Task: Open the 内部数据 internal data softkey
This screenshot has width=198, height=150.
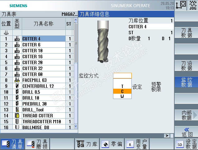Action: coord(186,115)
